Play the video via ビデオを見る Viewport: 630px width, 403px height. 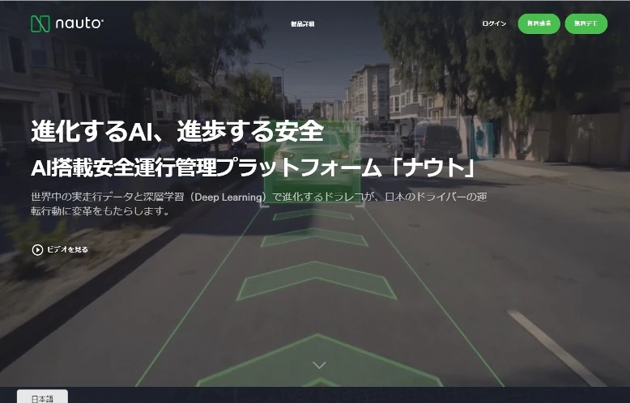coord(60,250)
